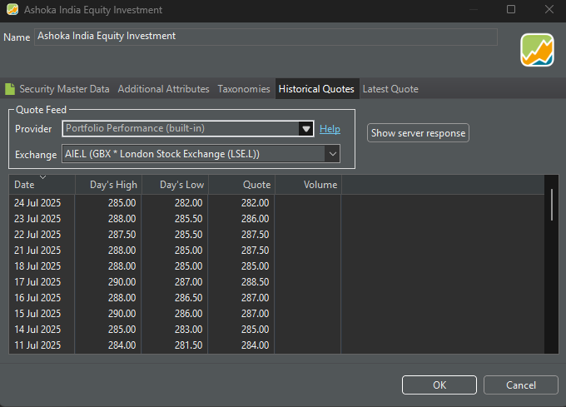Click the Portfolio Performance logo in title bar
Screen dimensions: 566x407
click(12, 9)
